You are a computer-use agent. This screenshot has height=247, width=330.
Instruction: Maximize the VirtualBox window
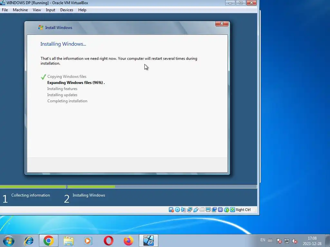tap(241, 3)
